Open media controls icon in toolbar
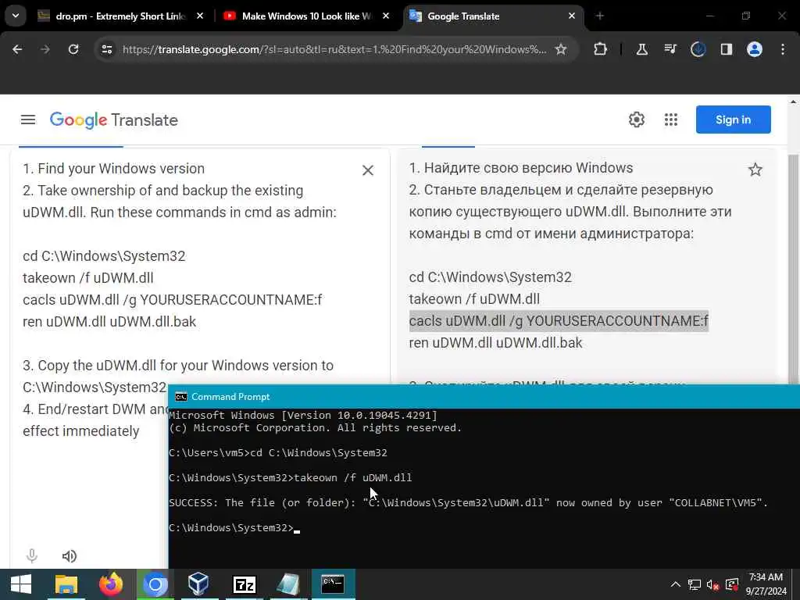The height and width of the screenshot is (600, 800). pyautogui.click(x=670, y=49)
